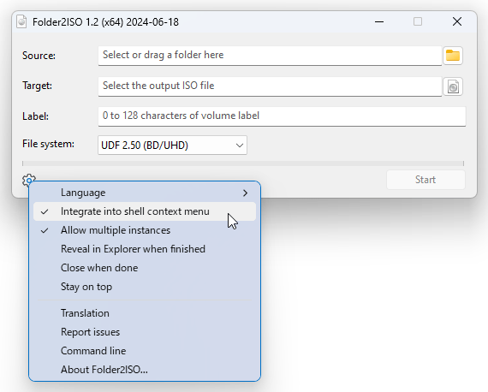Select Report issues from the menu
This screenshot has height=392, width=488.
145,332
